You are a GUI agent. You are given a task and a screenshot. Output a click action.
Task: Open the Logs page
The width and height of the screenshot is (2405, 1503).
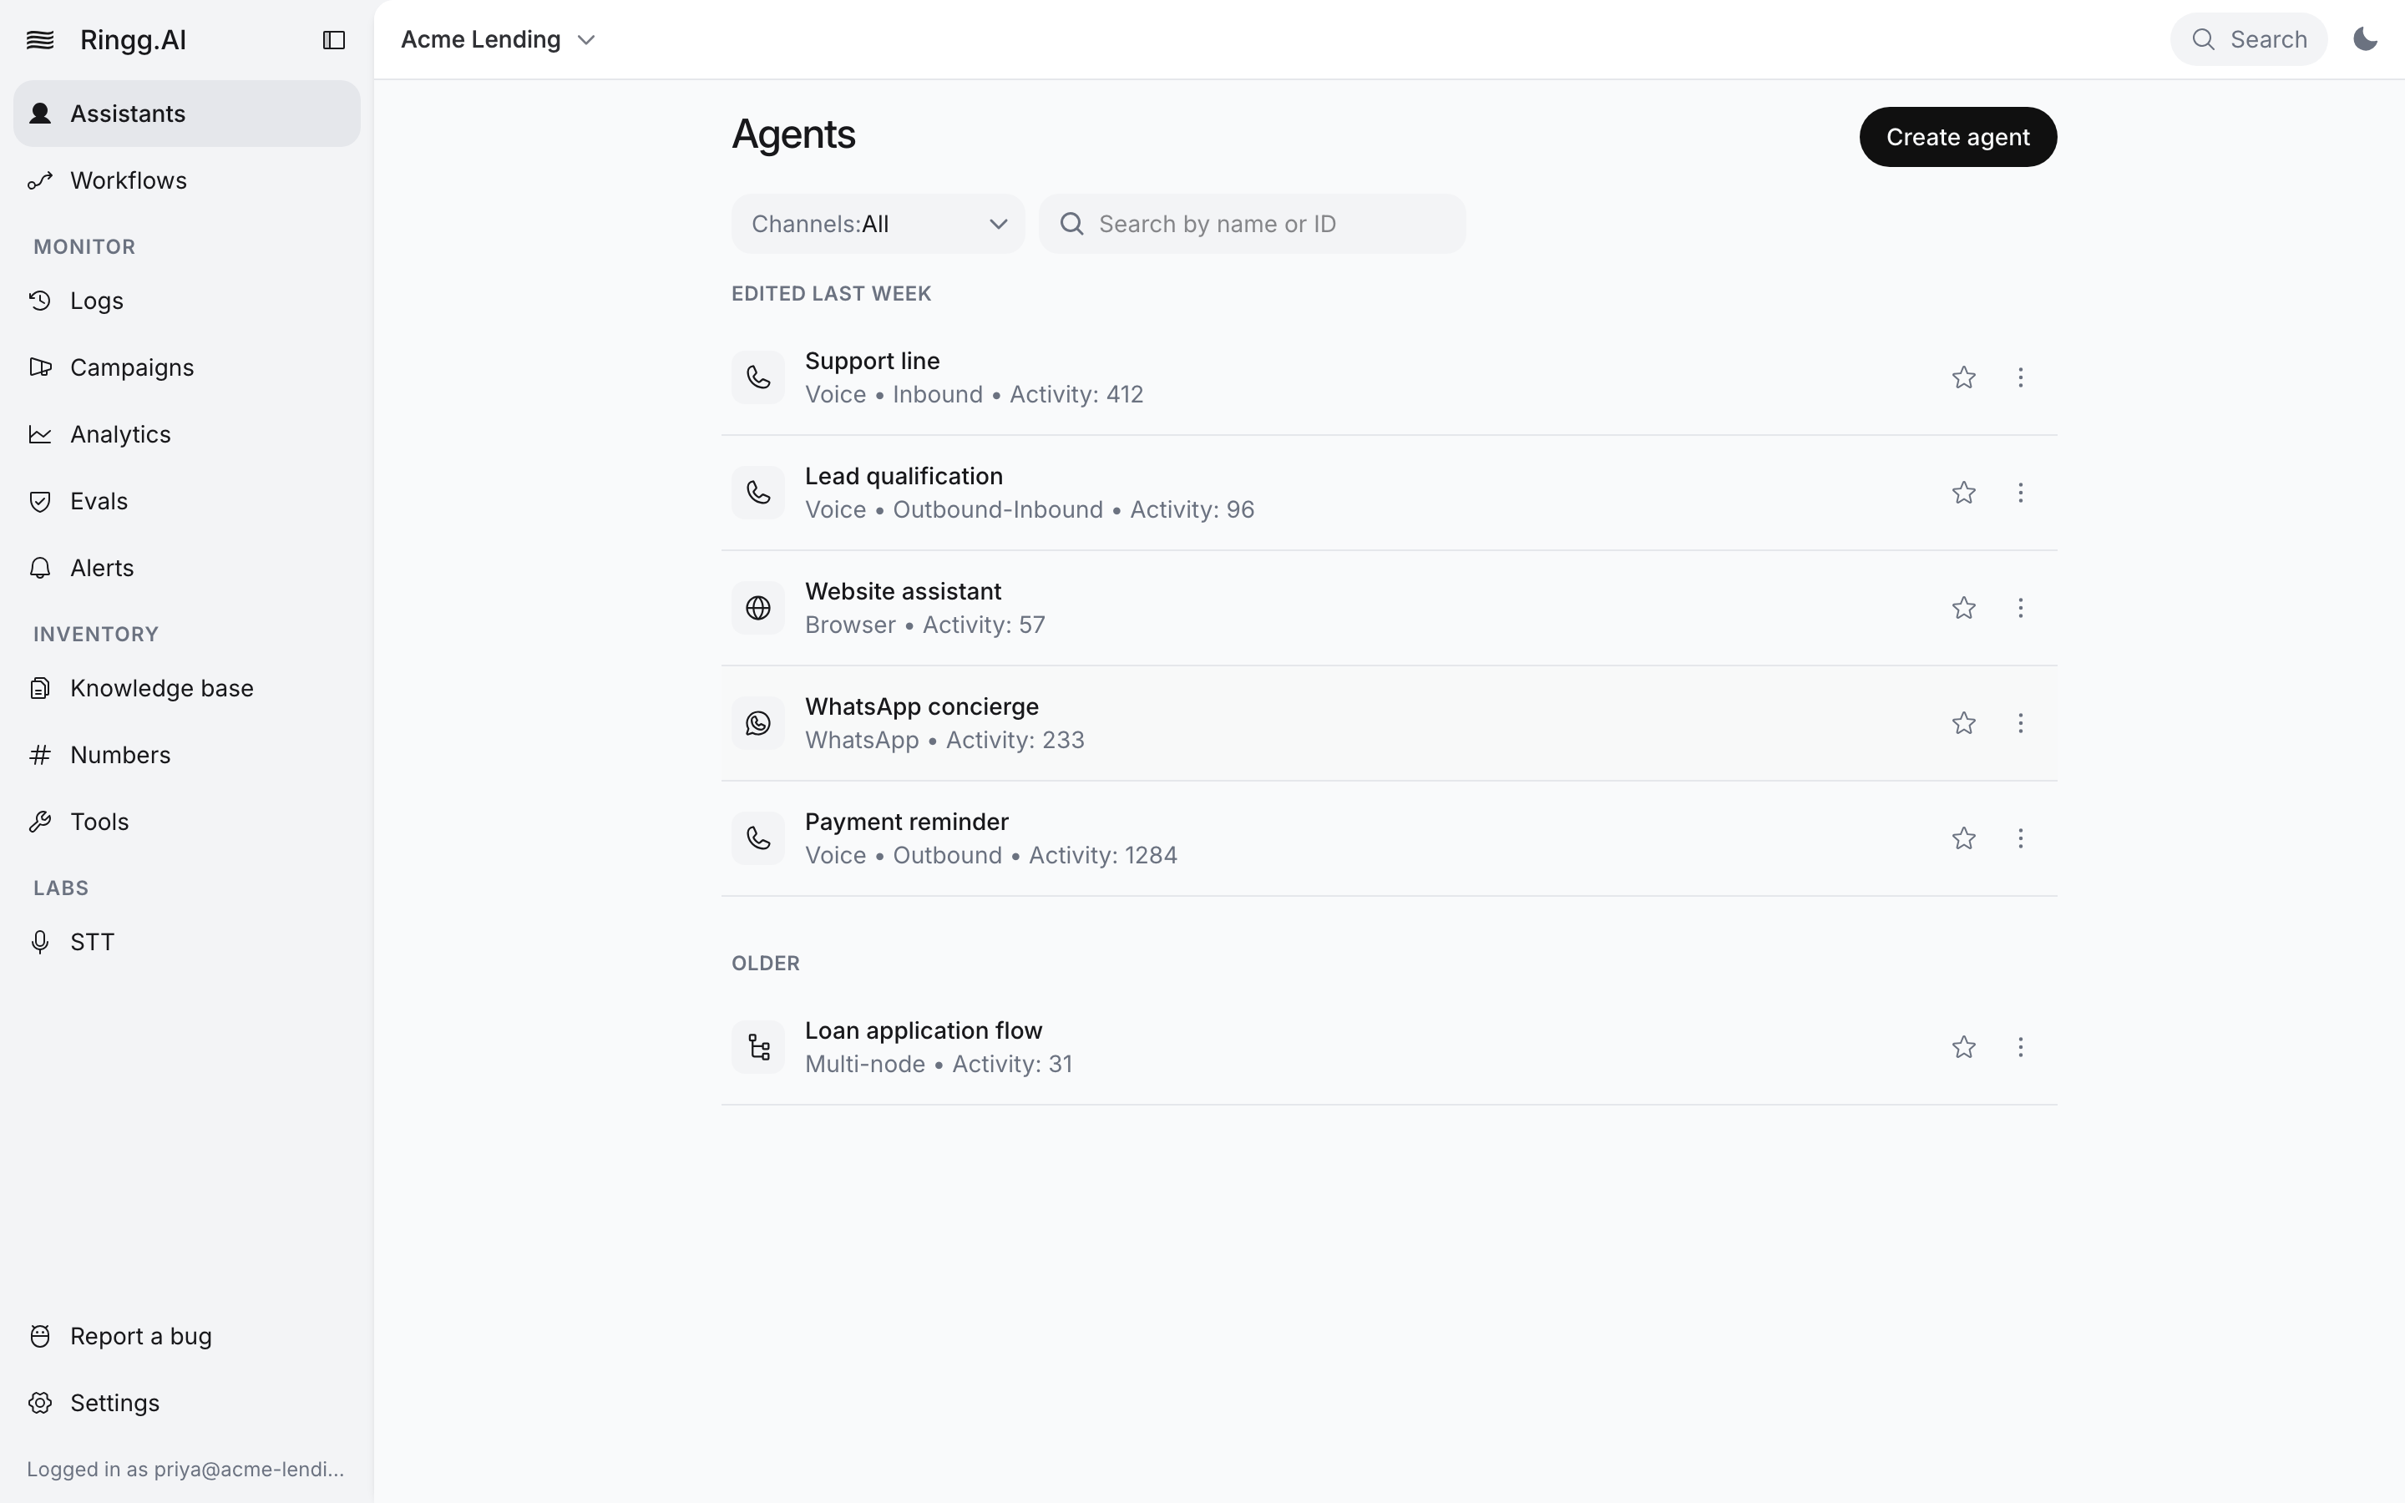point(187,301)
